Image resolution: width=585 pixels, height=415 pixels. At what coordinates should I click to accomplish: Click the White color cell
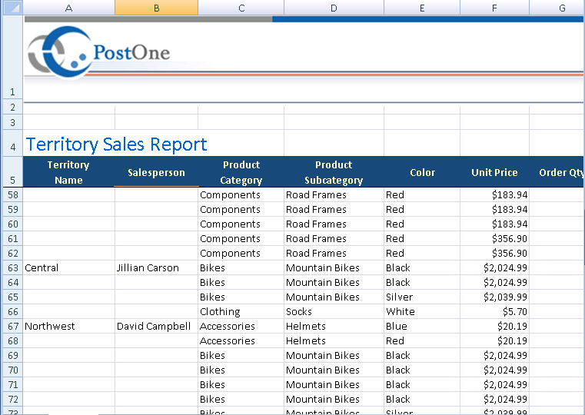pyautogui.click(x=422, y=312)
